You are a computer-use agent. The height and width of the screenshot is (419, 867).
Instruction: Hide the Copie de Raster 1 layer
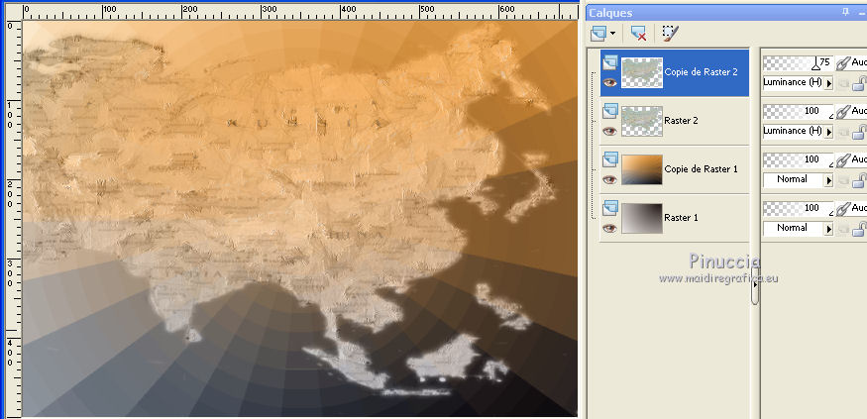coord(610,179)
